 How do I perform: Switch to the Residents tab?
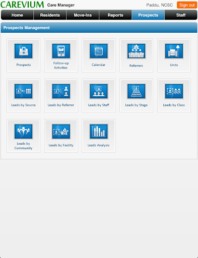point(50,15)
